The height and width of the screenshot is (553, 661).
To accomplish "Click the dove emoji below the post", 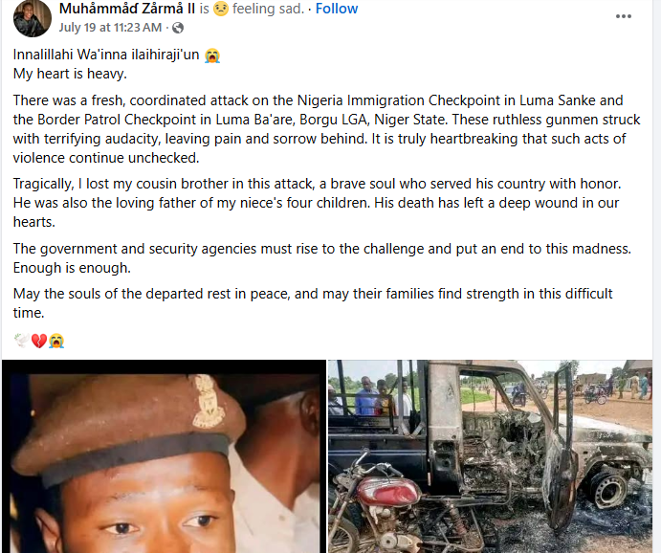I will click(21, 341).
